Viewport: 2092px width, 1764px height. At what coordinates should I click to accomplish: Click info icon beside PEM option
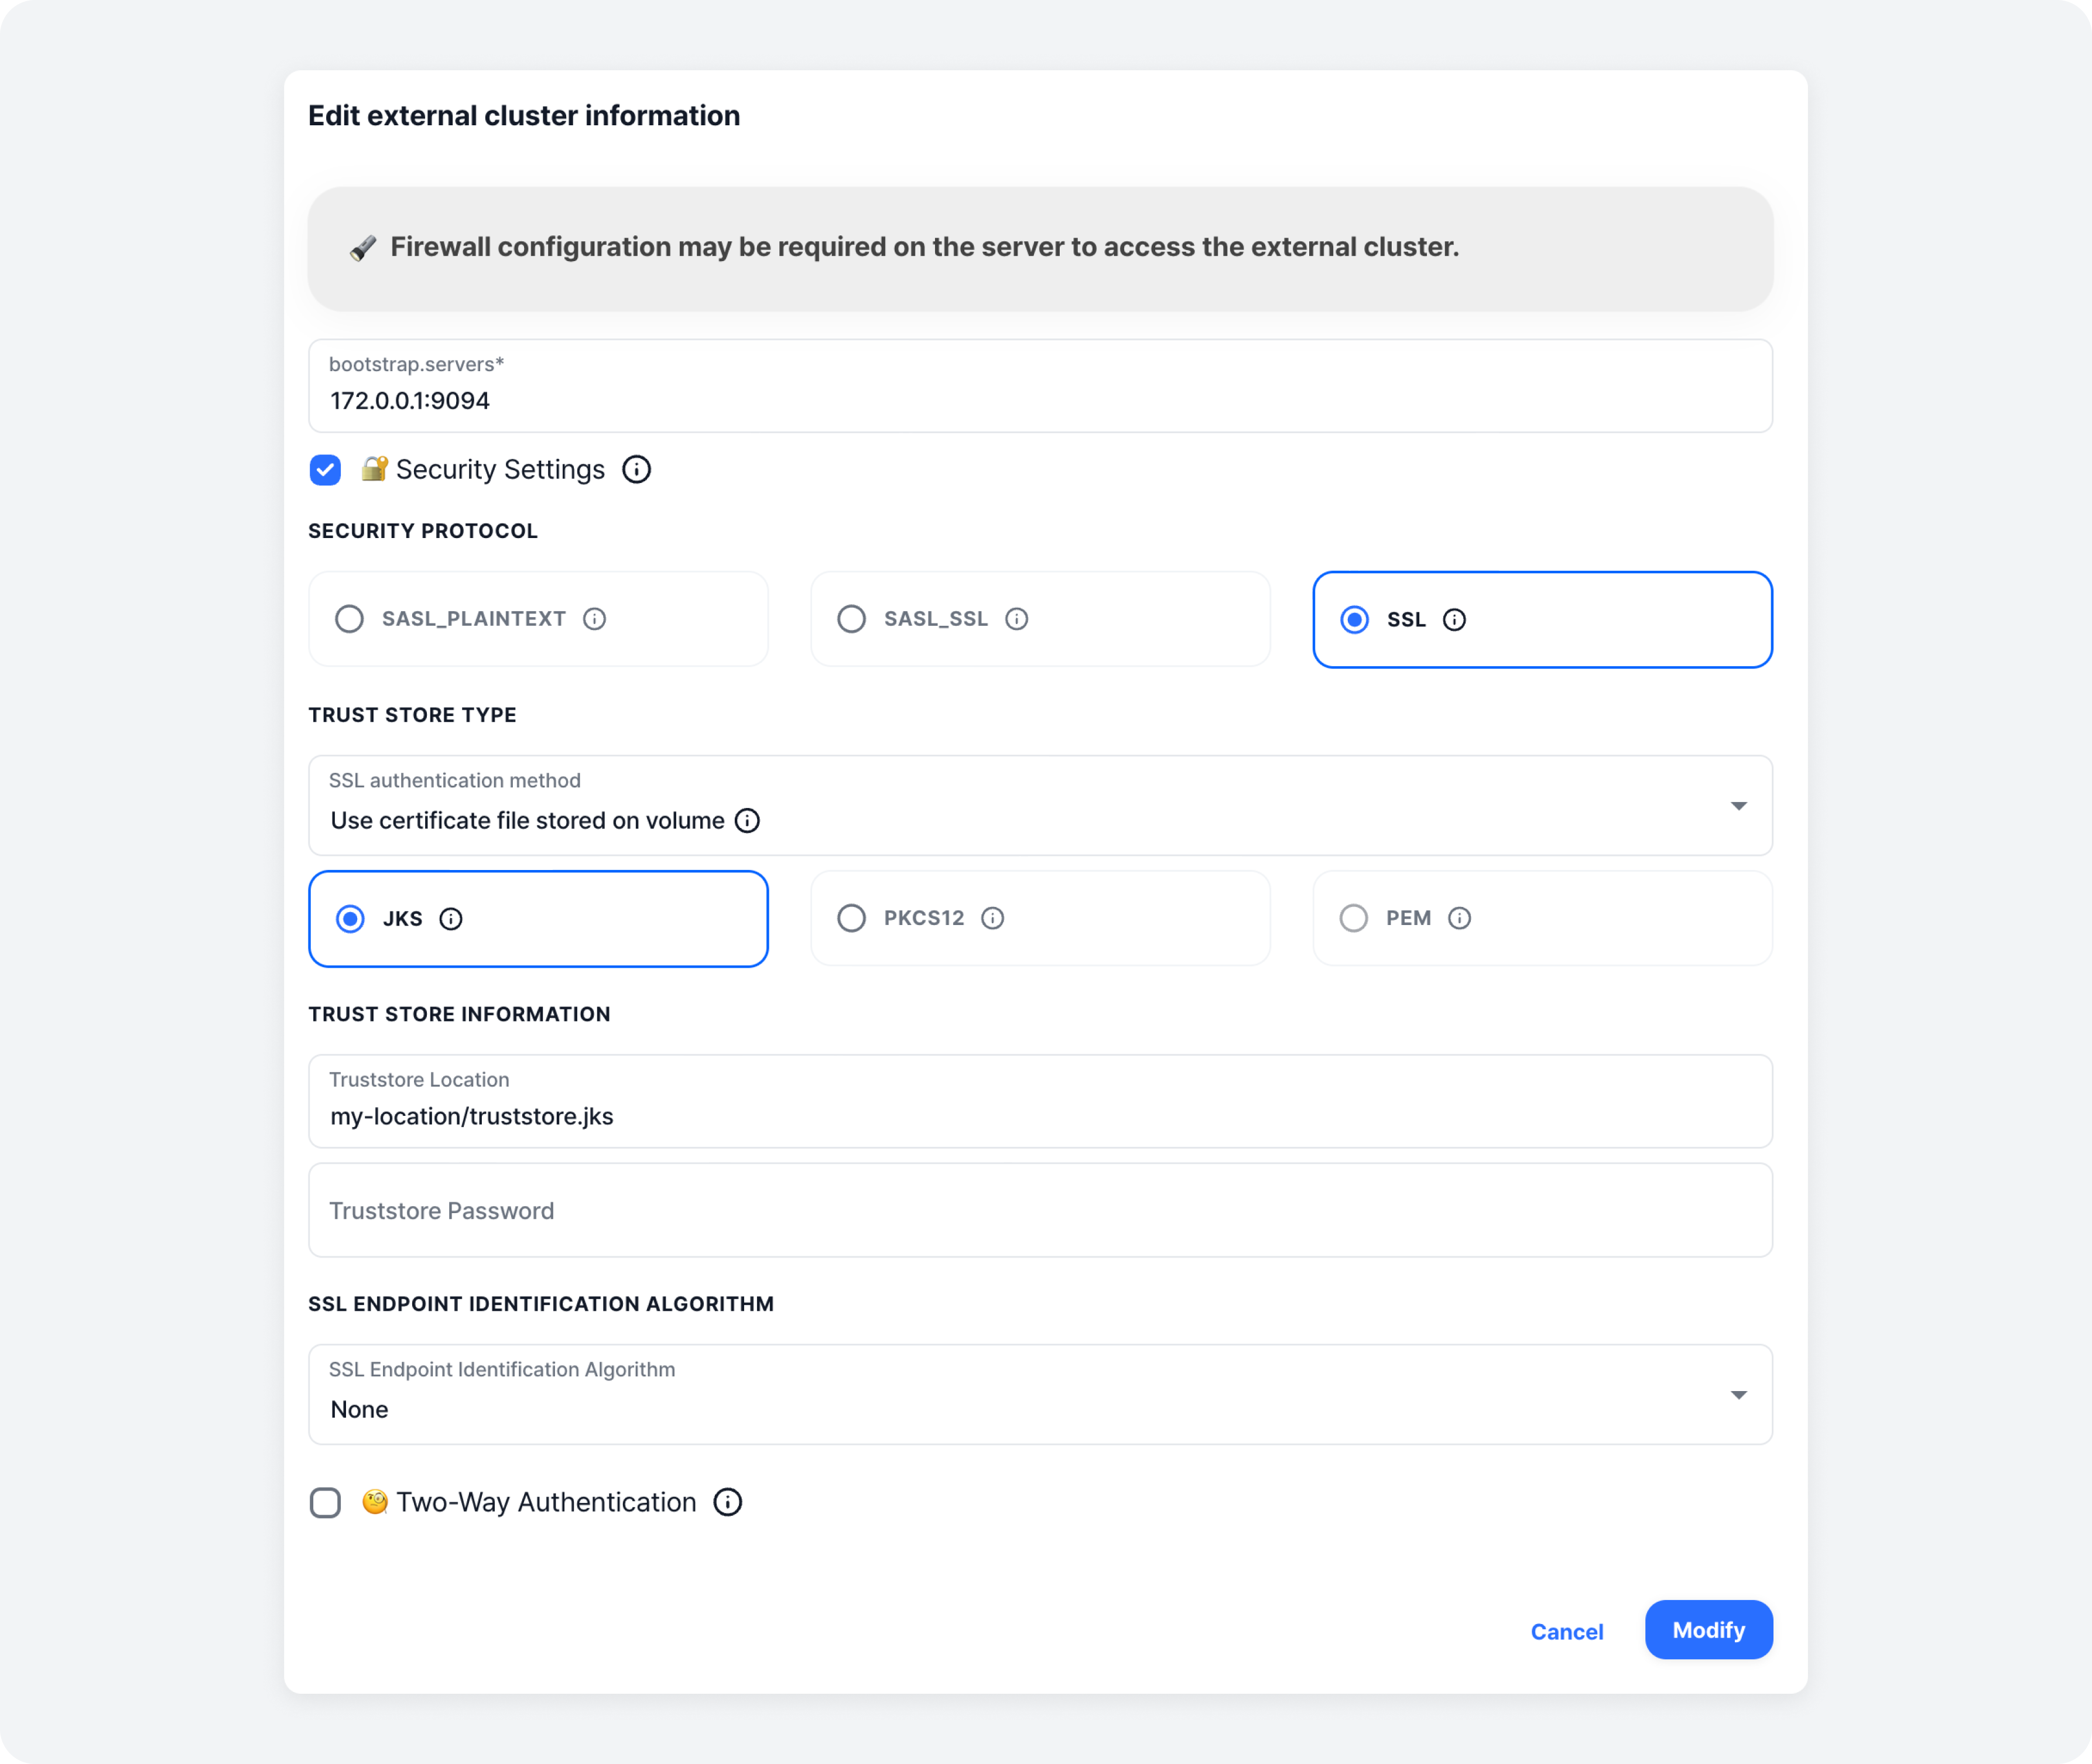click(1459, 918)
